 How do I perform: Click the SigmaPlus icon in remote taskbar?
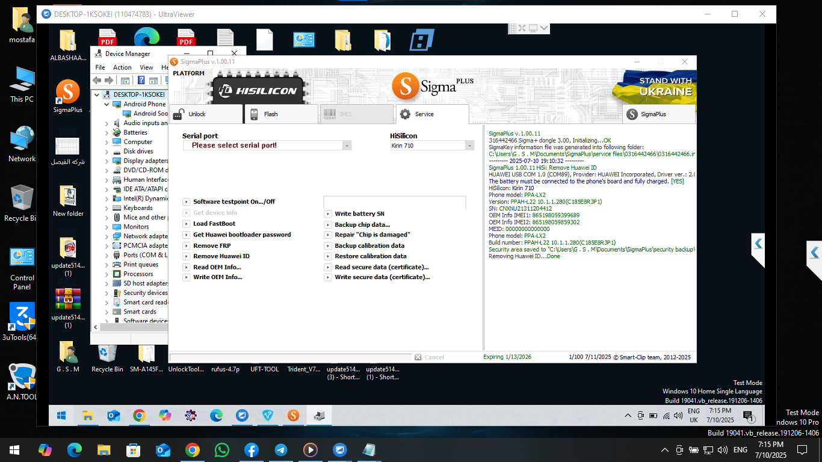(x=293, y=415)
